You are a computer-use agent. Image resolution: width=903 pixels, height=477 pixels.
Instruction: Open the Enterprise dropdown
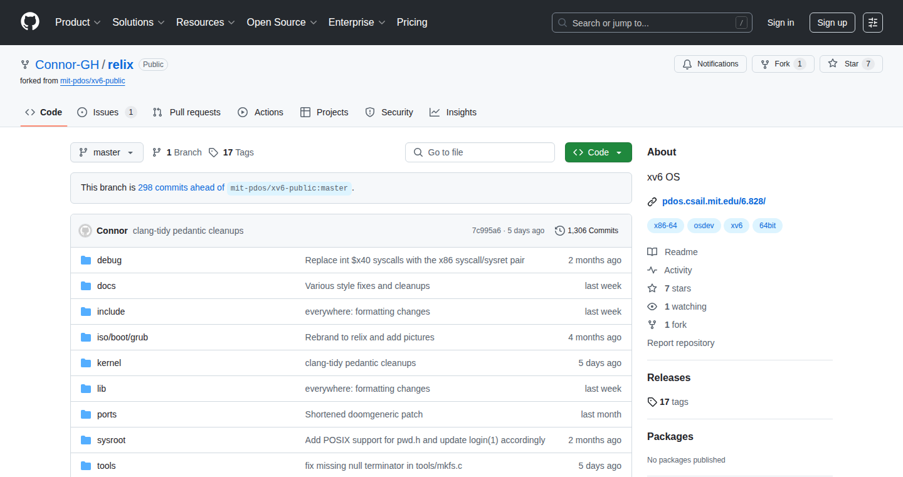[x=357, y=22]
